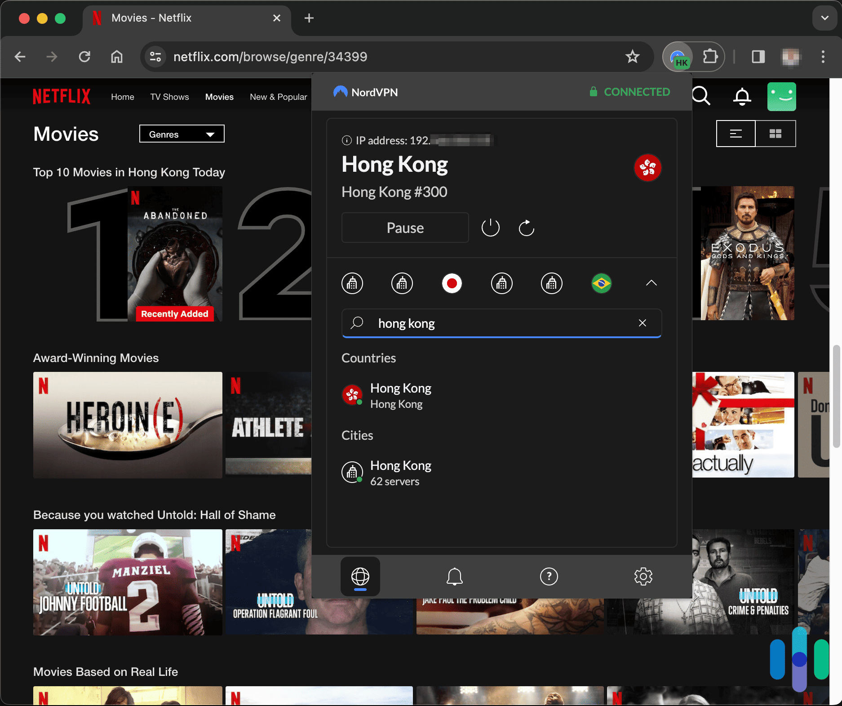Select the globe servers tab in NordVPN

point(359,576)
